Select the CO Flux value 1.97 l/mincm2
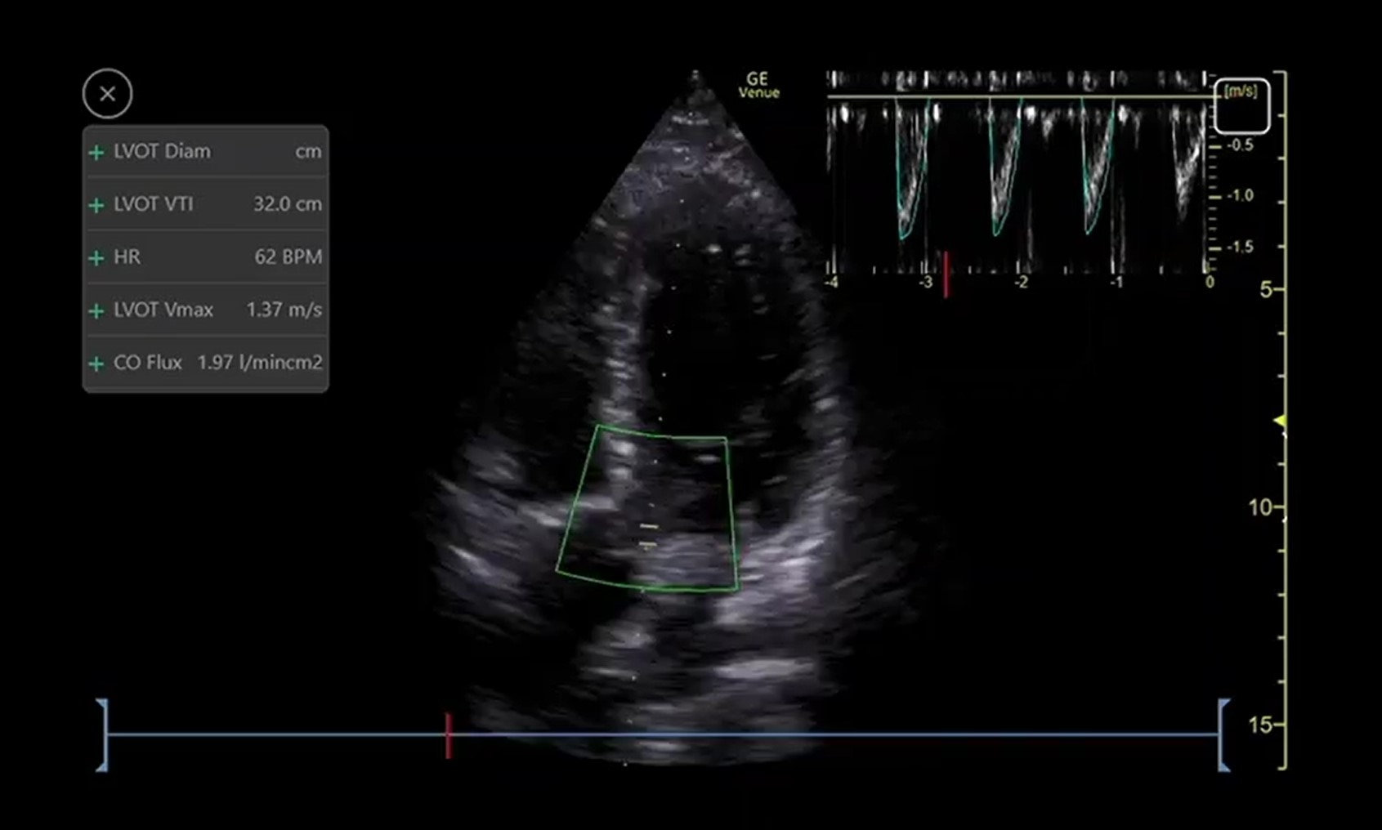Viewport: 1382px width, 830px height. [x=260, y=362]
